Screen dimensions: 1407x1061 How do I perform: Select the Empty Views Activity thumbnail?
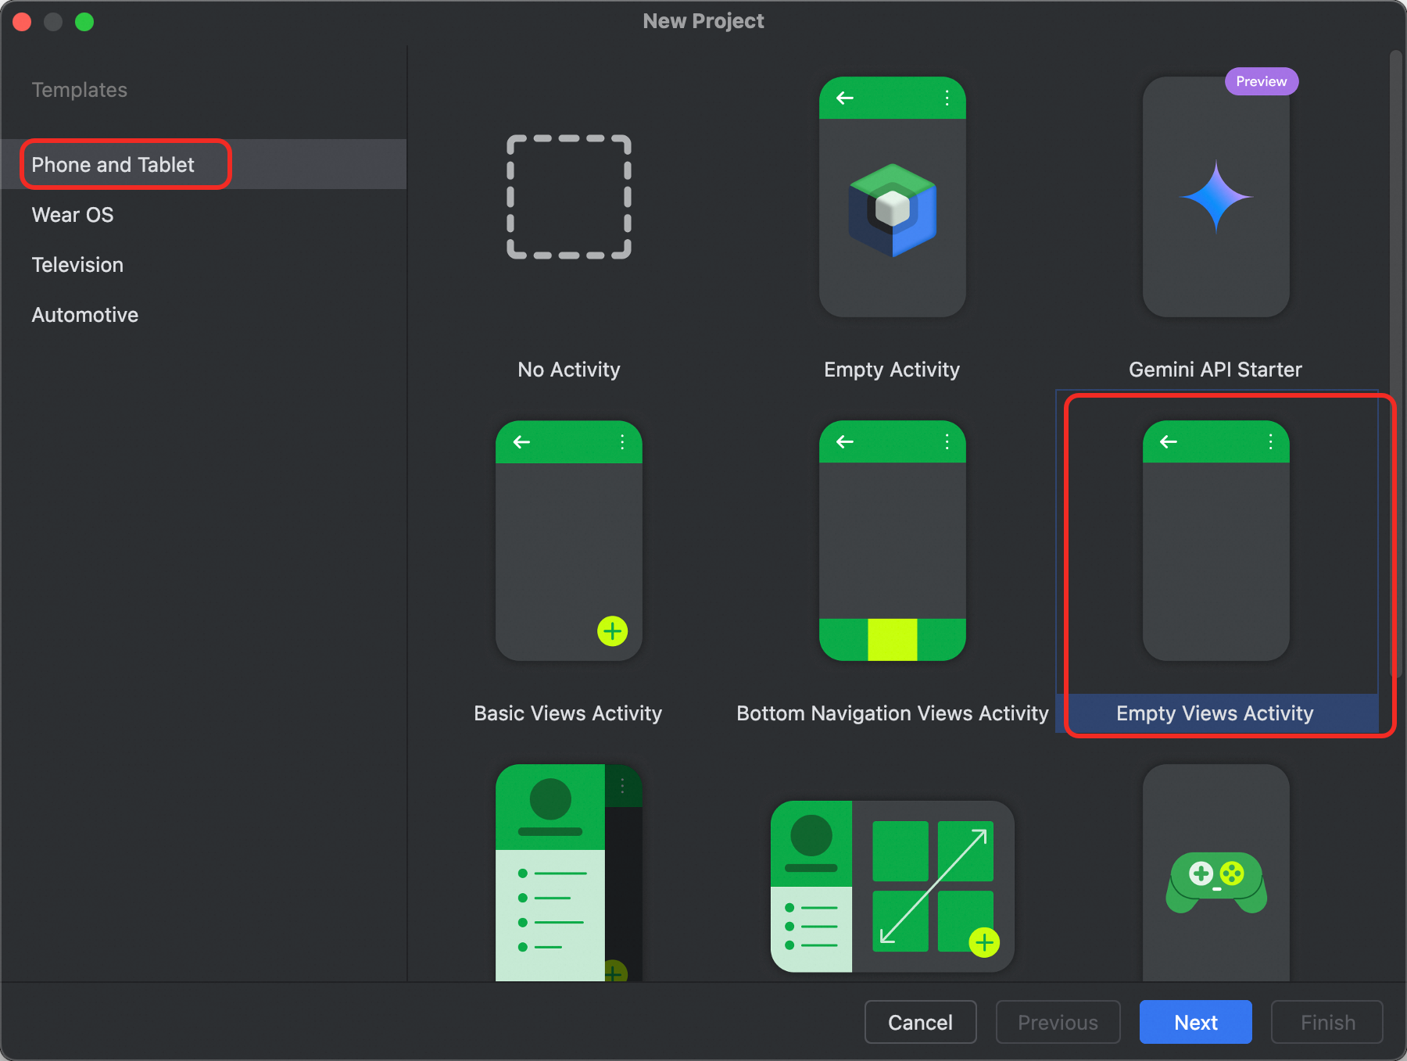1216,541
